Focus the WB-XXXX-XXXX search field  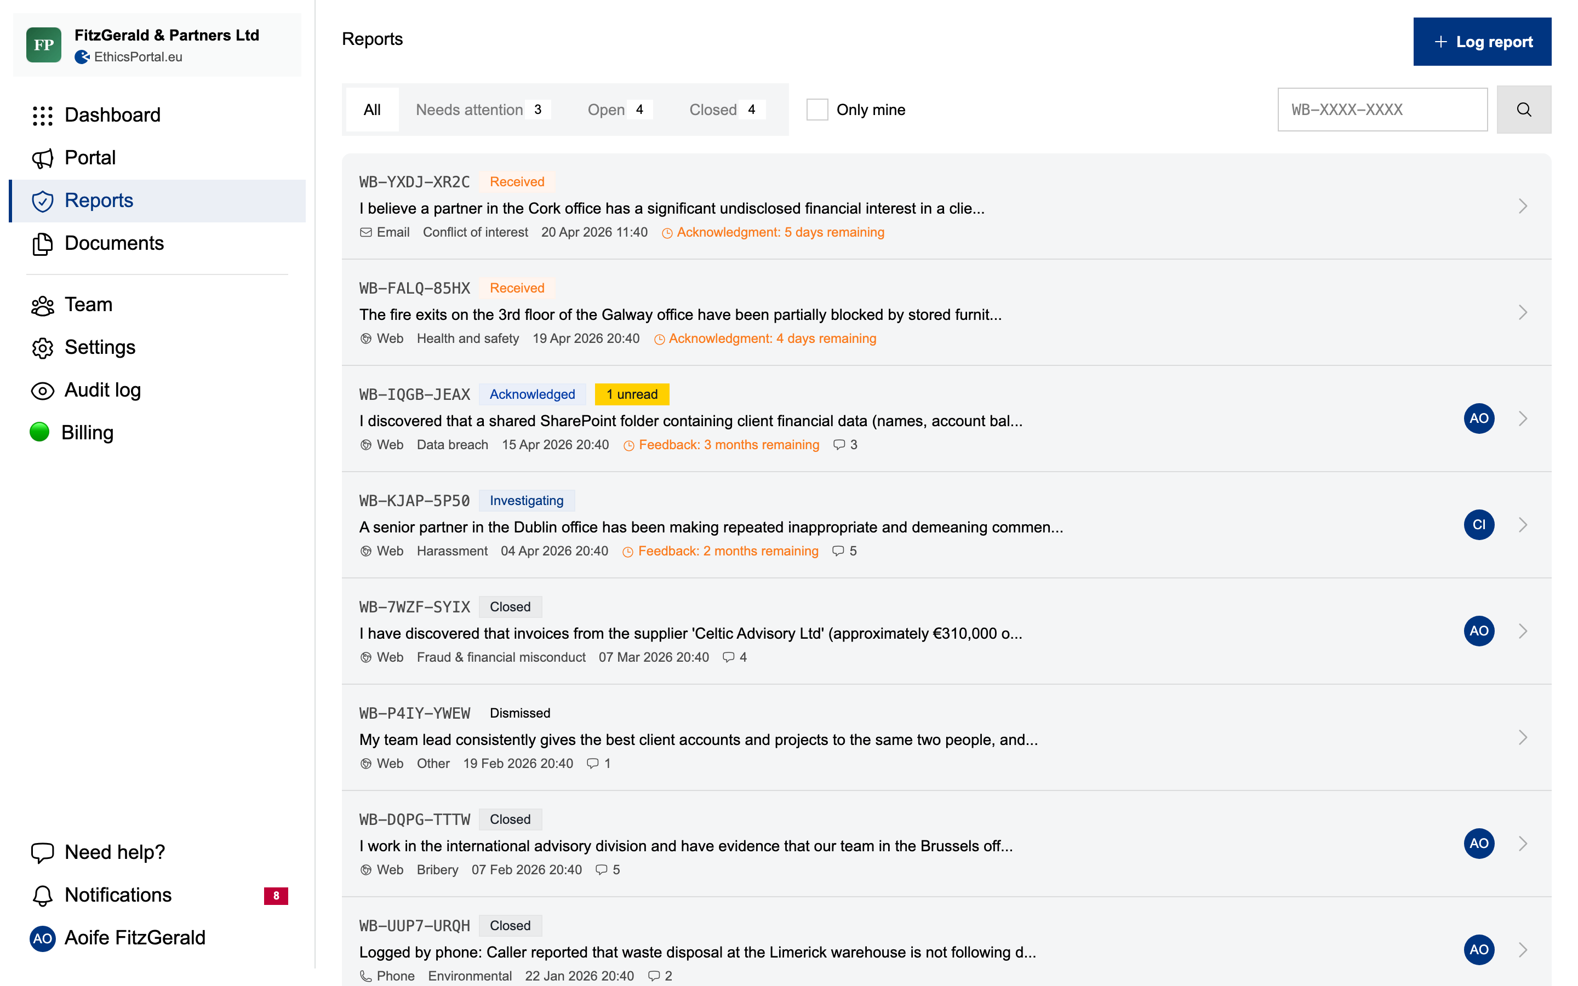pyautogui.click(x=1382, y=110)
